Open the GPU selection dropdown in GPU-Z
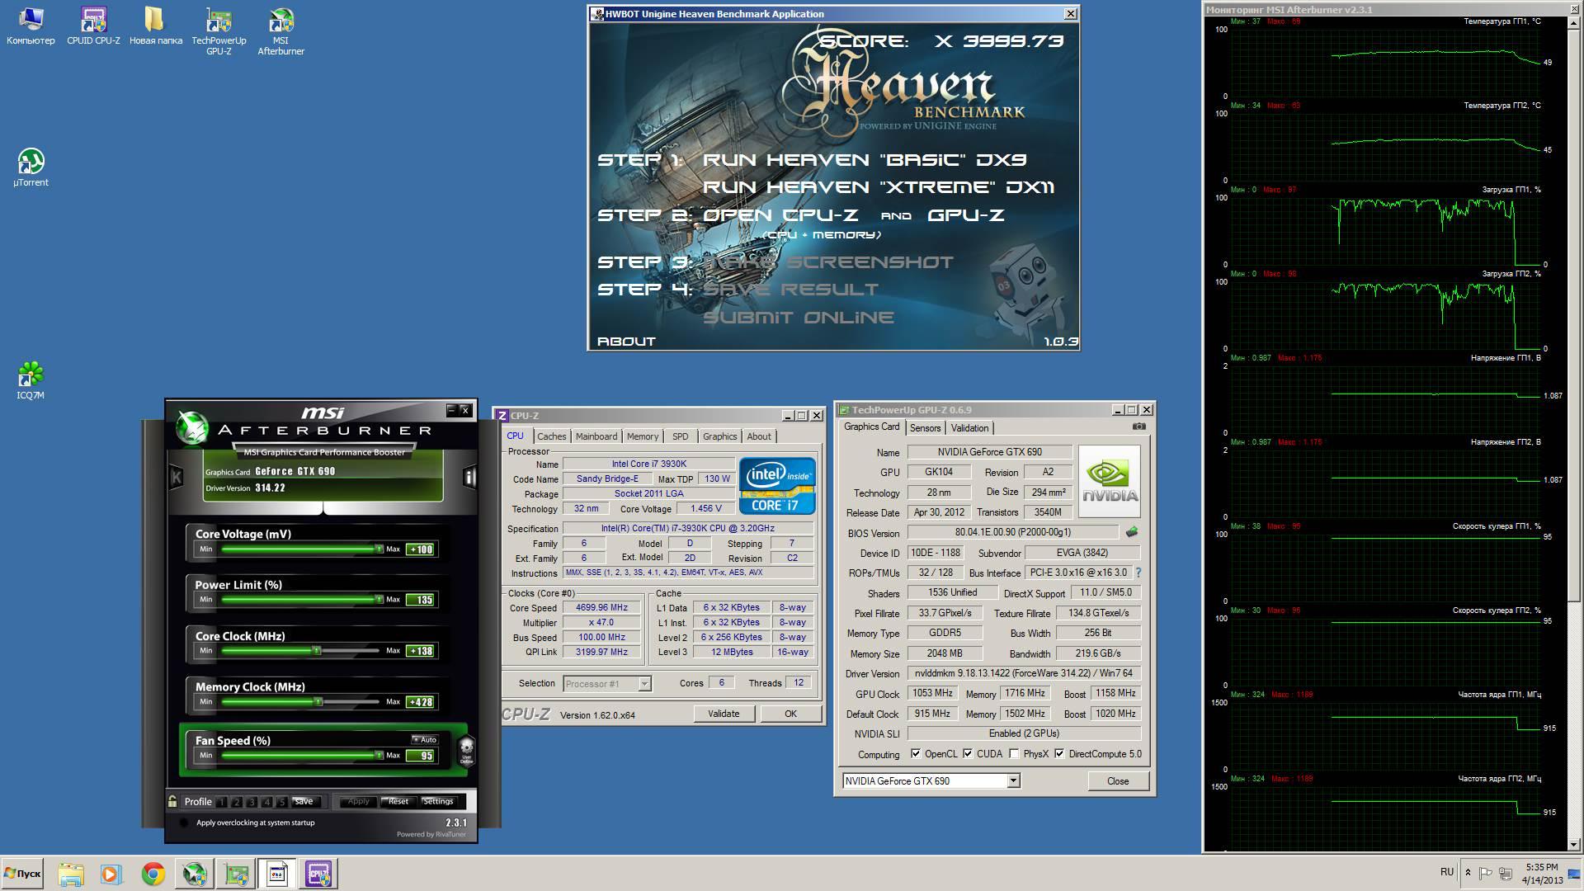The image size is (1584, 891). click(1013, 780)
